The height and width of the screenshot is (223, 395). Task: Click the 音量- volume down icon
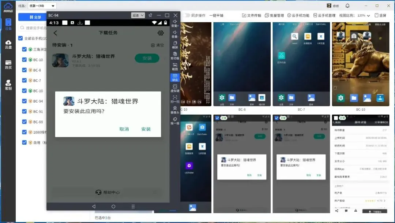pos(175,34)
